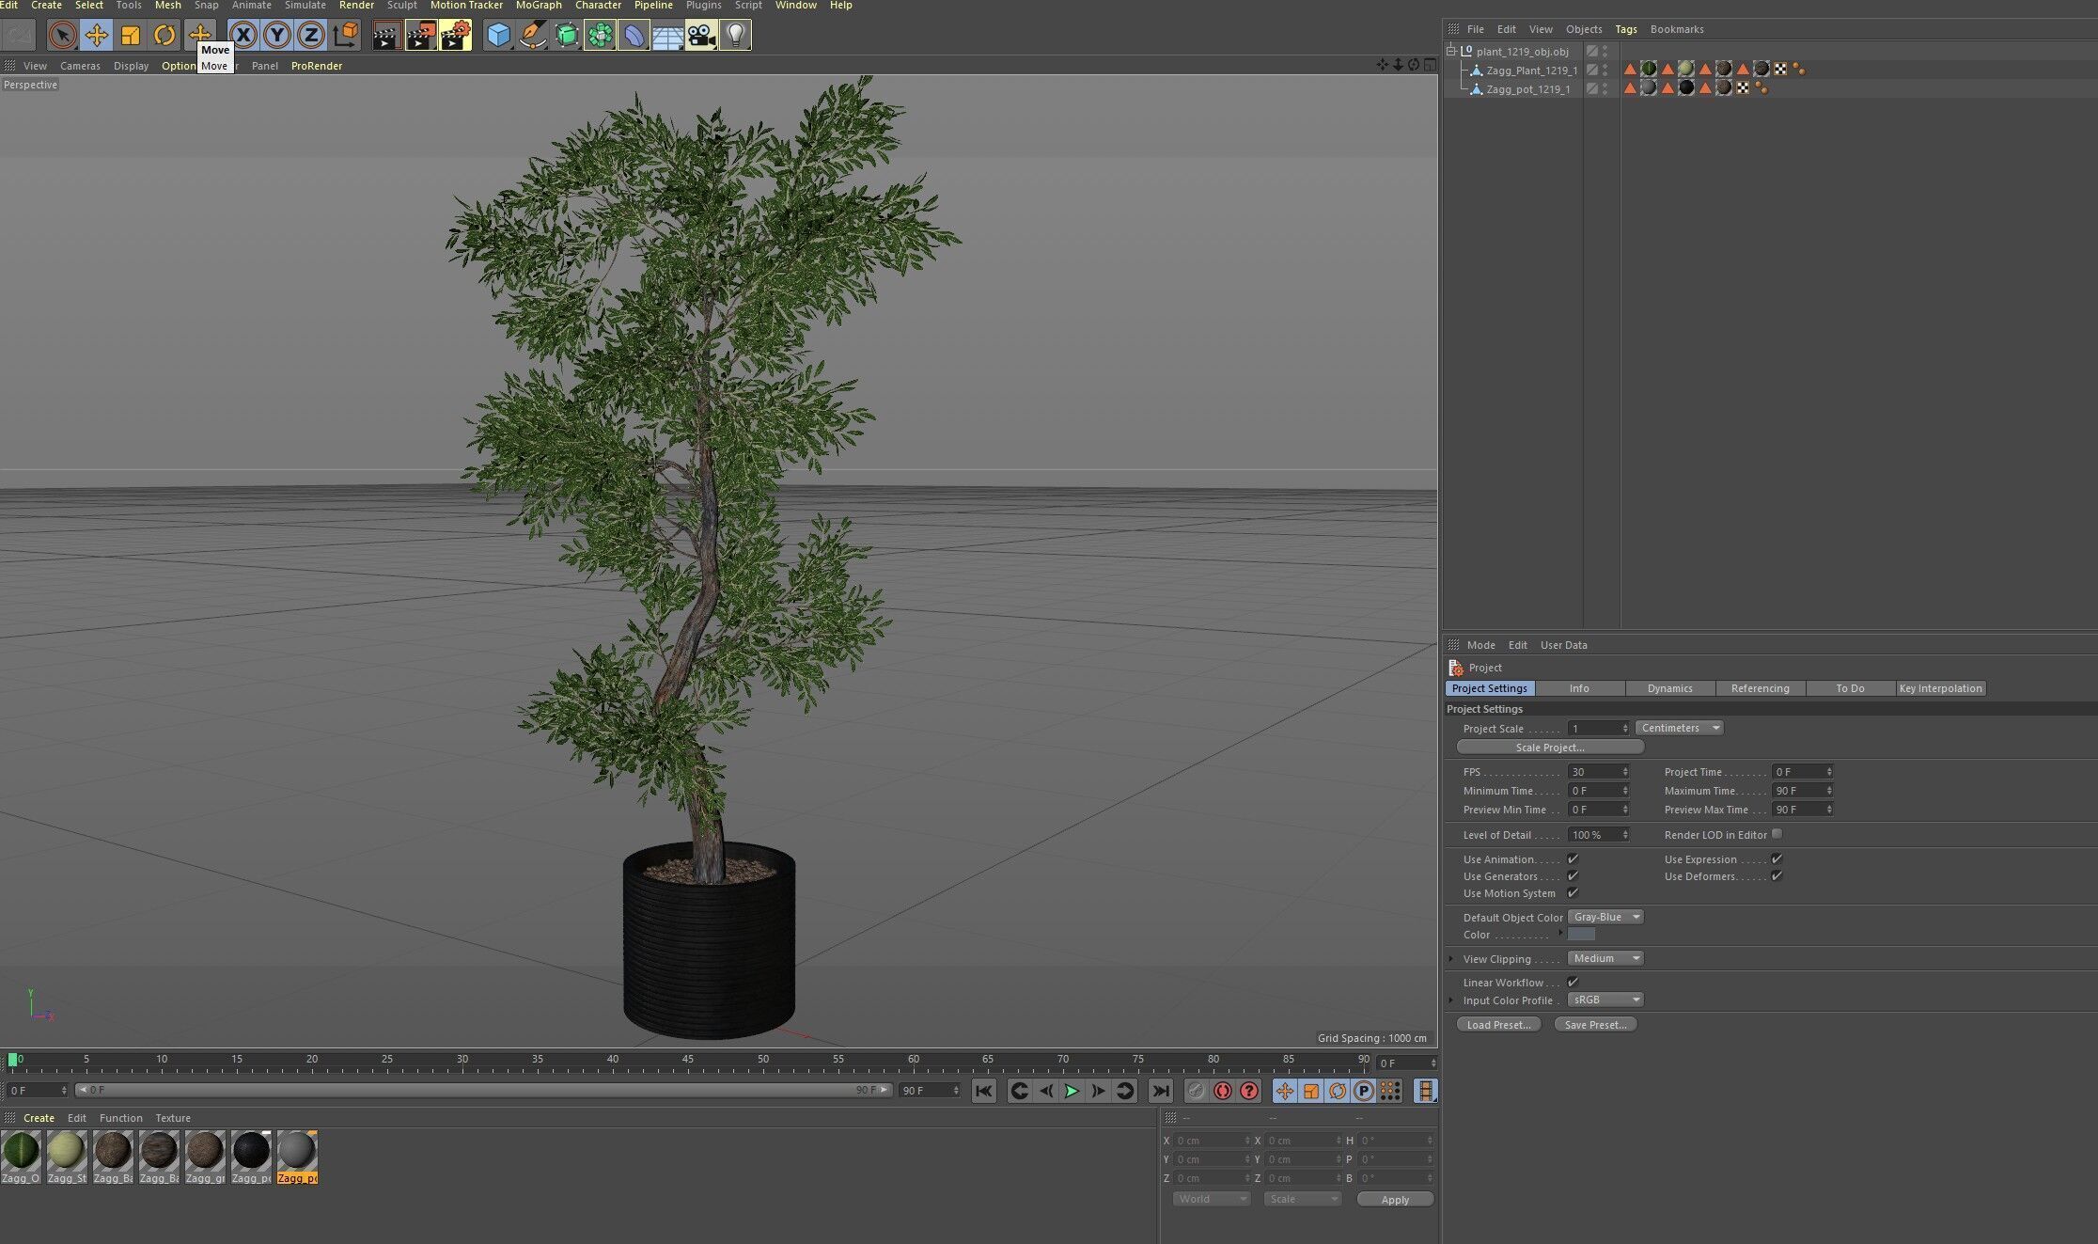Image resolution: width=2098 pixels, height=1244 pixels.
Task: Toggle Use Deformers checkbox
Action: pyautogui.click(x=1777, y=875)
